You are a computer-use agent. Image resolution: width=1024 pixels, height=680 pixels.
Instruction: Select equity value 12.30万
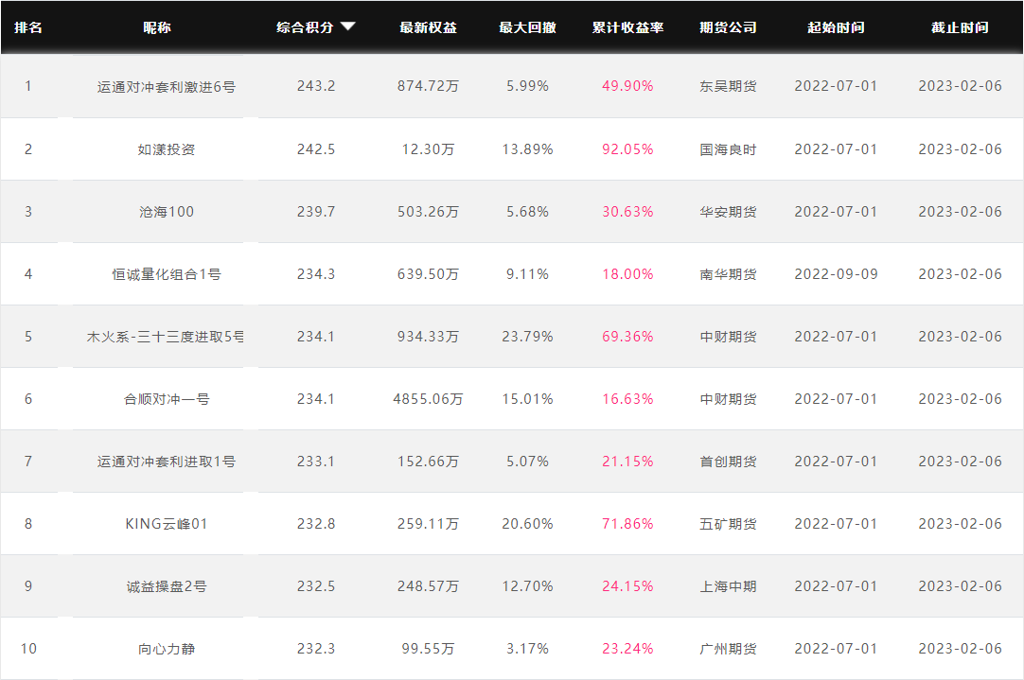(x=429, y=149)
